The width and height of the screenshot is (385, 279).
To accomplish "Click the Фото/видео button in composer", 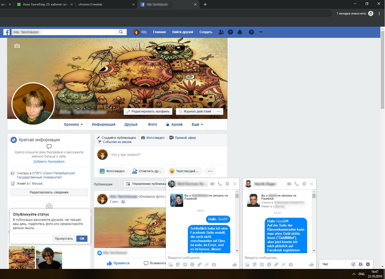I will (x=112, y=171).
